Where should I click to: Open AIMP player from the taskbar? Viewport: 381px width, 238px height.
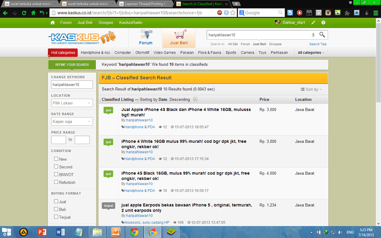(24, 232)
